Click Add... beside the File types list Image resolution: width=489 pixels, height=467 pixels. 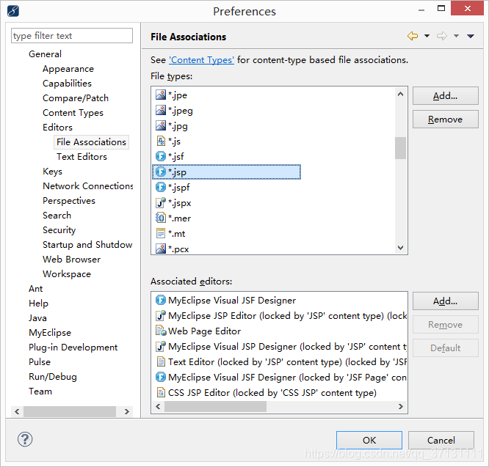[446, 96]
